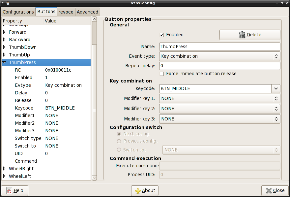Click the star icon on About

138,191
